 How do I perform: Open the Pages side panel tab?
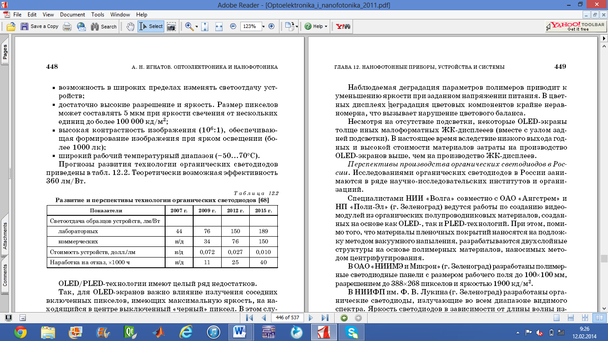coord(5,52)
